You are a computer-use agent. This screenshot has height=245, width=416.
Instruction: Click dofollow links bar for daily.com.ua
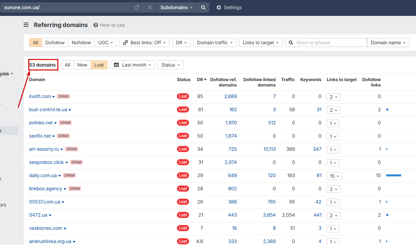pyautogui.click(x=394, y=175)
